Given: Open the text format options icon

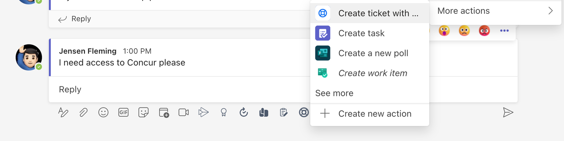Looking at the screenshot, I should (63, 112).
